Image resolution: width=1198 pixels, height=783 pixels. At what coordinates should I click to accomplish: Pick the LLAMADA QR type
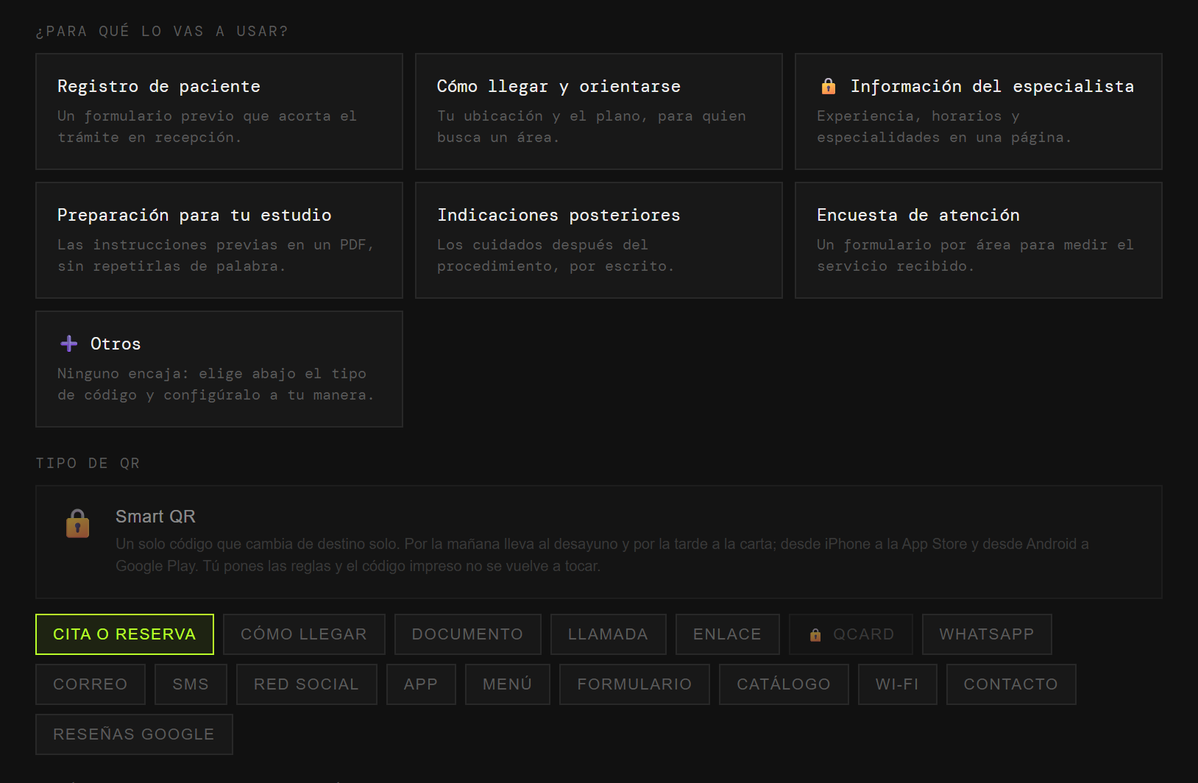pyautogui.click(x=608, y=634)
